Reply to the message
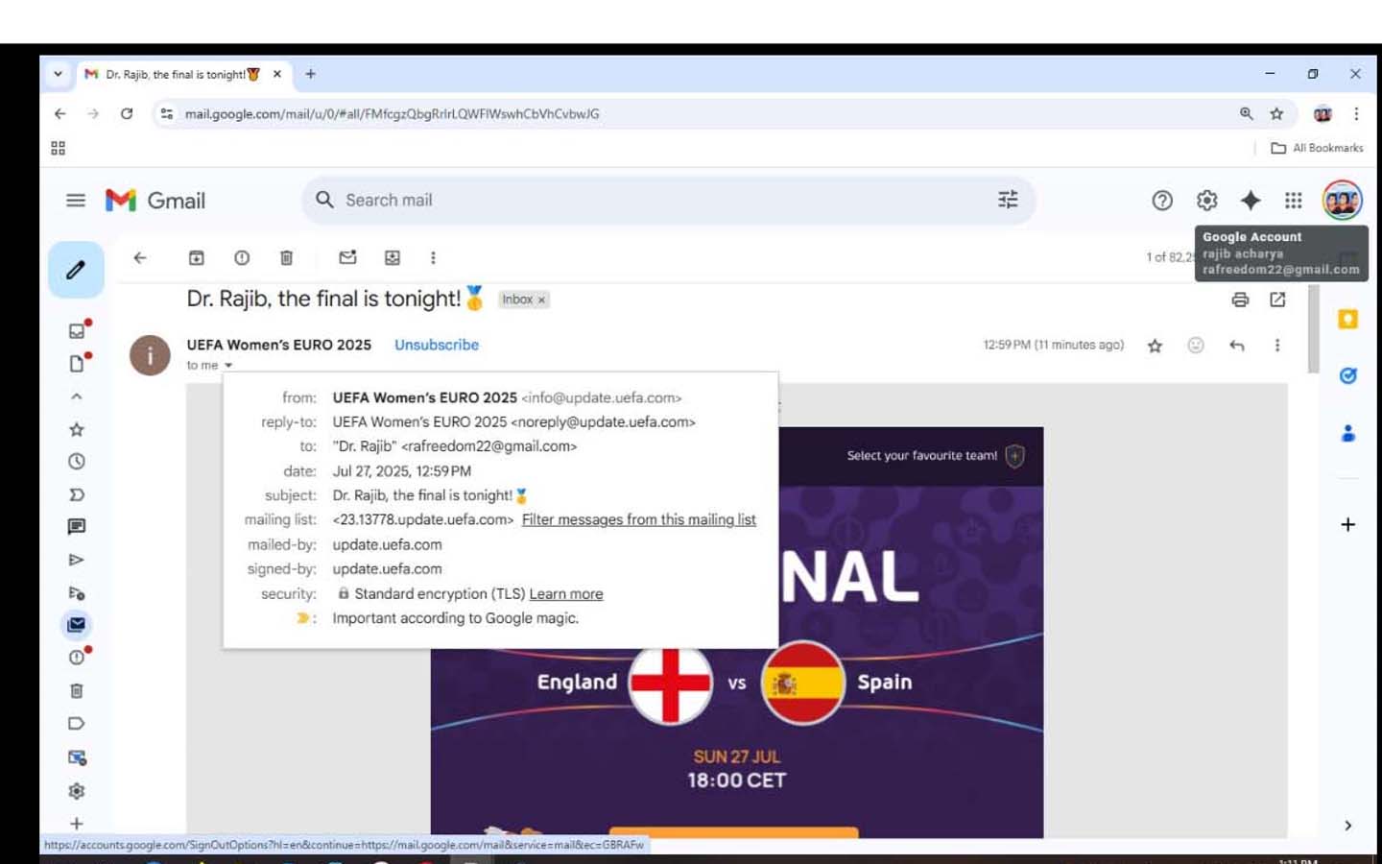 1237,346
